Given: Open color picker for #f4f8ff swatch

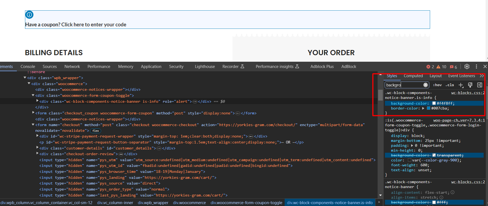Looking at the screenshot, I should click(434, 103).
